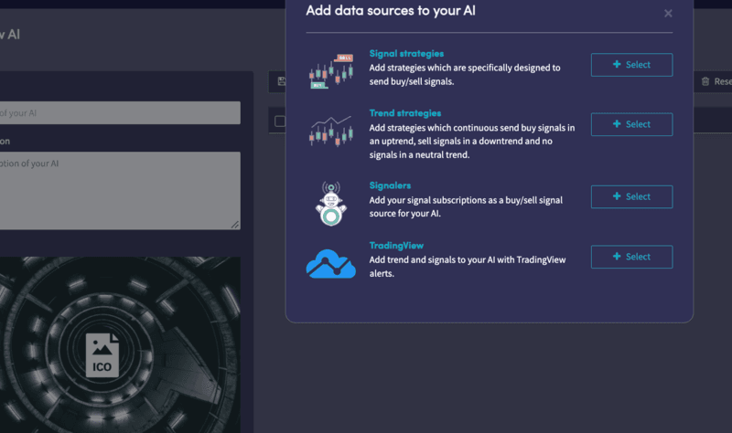Tick the checkbox behind the dialog
The image size is (732, 433).
280,121
